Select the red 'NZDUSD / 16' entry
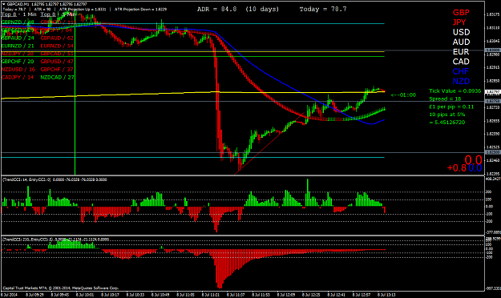The height and width of the screenshot is (298, 501). coord(18,70)
